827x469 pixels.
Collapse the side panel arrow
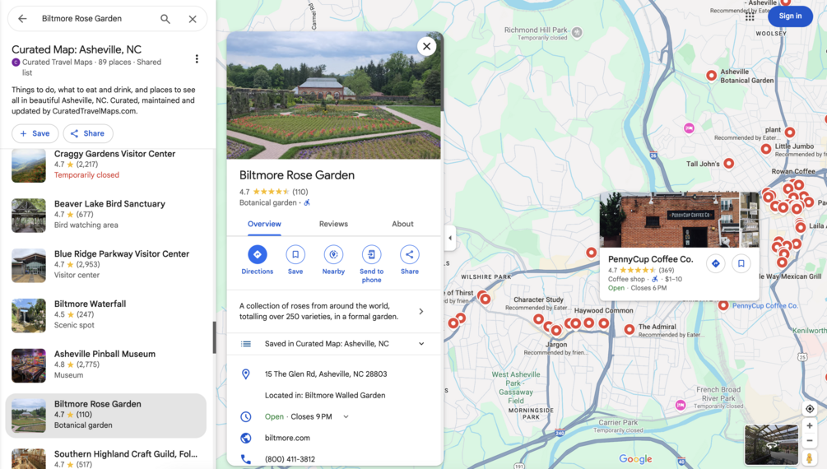(450, 238)
